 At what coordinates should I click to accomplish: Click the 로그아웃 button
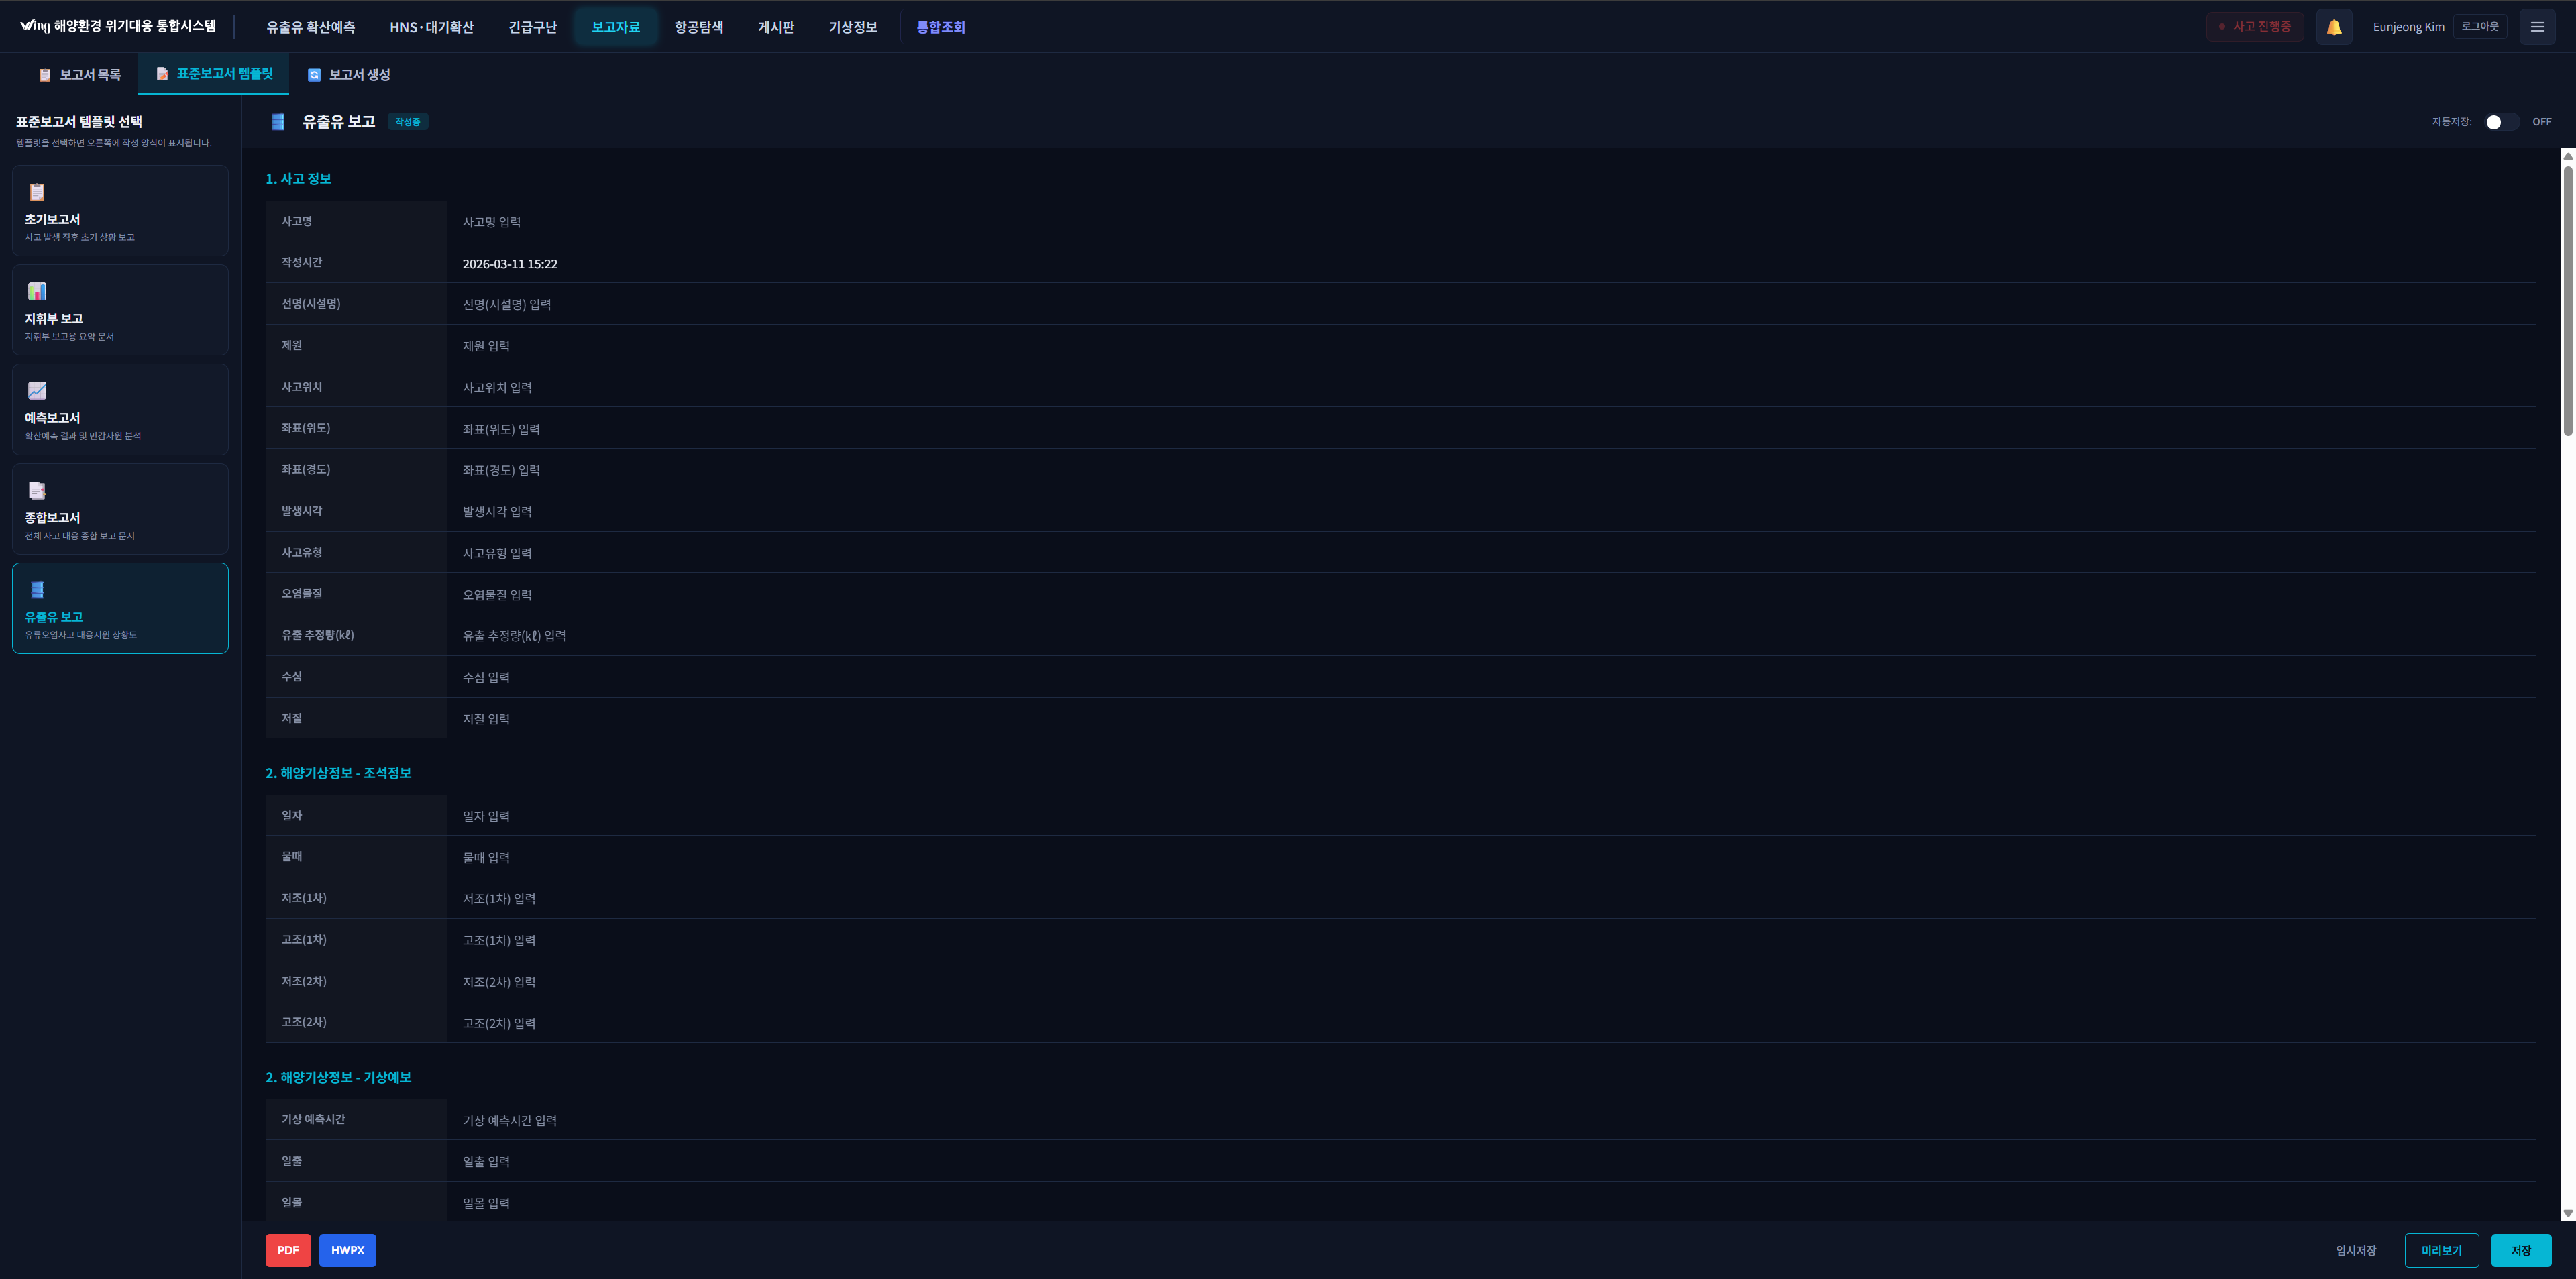point(2479,27)
